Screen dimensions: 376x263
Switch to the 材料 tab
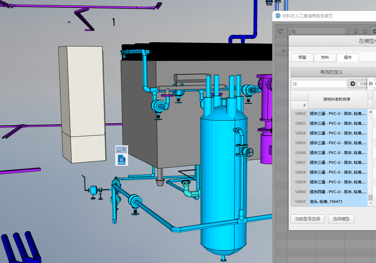[x=325, y=58]
